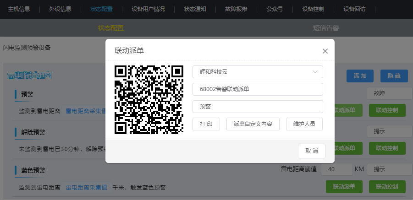Go to 设备用户情况 tab
The height and width of the screenshot is (200, 413).
tap(148, 9)
